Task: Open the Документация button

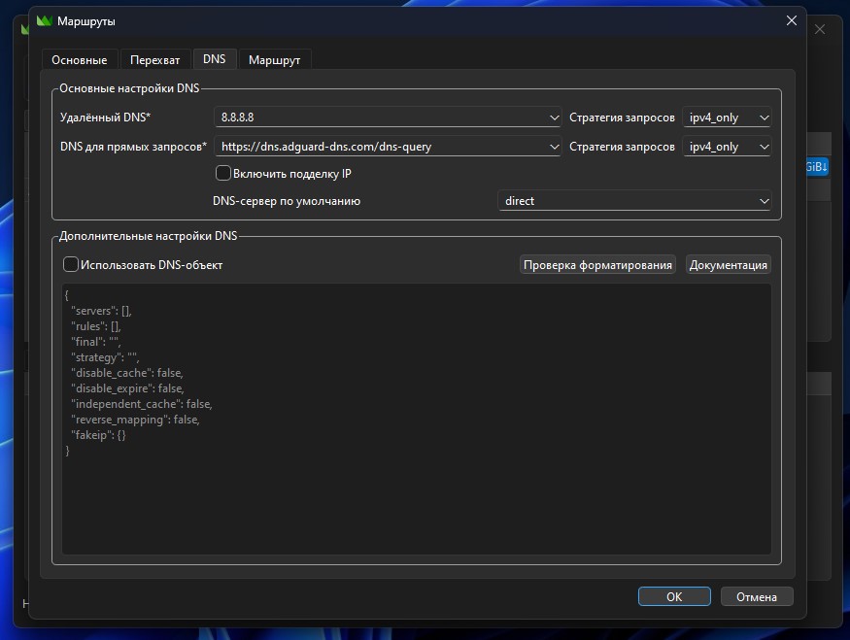Action: coord(729,265)
